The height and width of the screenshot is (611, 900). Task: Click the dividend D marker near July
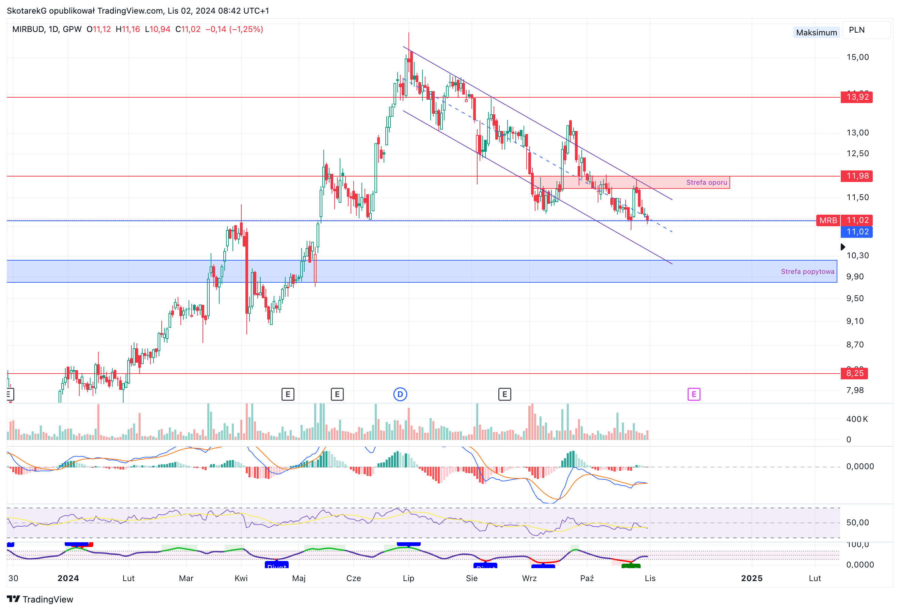point(400,394)
